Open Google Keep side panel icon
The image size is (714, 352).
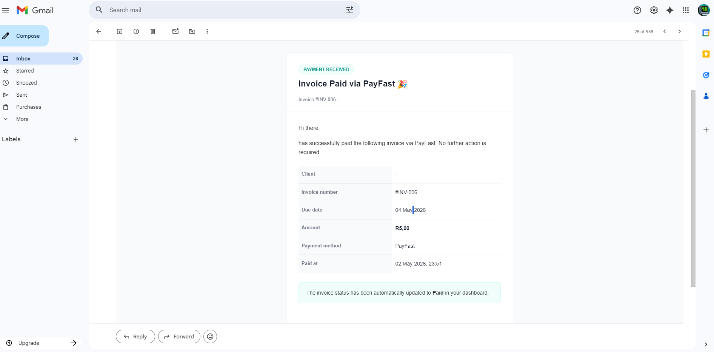click(706, 54)
